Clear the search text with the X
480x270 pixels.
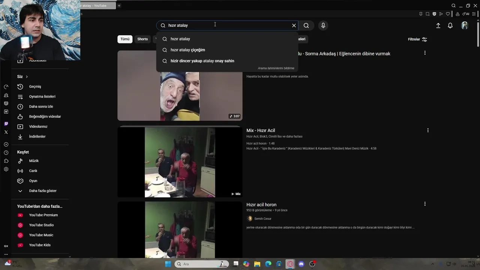click(x=294, y=25)
